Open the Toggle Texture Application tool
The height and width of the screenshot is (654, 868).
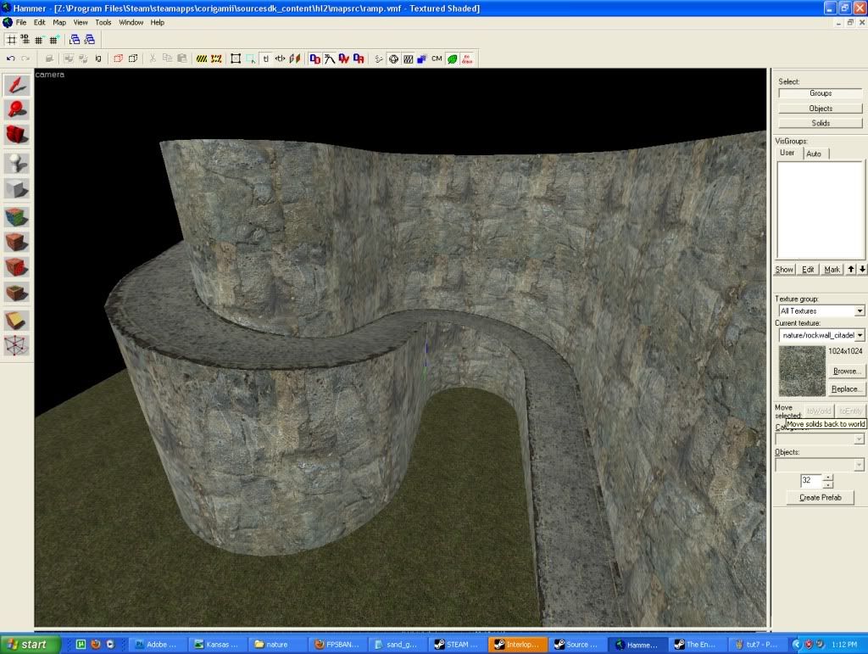click(x=16, y=217)
